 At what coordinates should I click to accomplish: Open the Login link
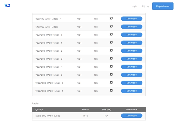click(x=134, y=6)
